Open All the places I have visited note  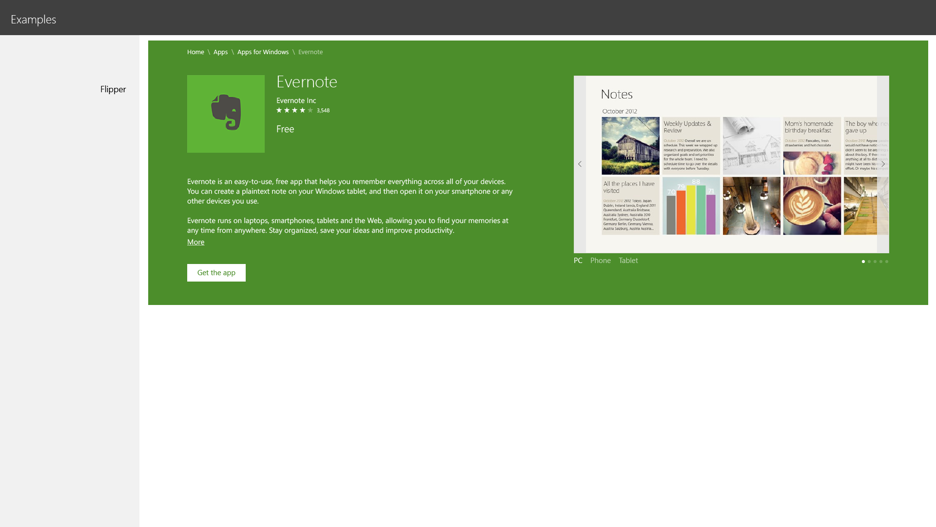click(x=630, y=206)
